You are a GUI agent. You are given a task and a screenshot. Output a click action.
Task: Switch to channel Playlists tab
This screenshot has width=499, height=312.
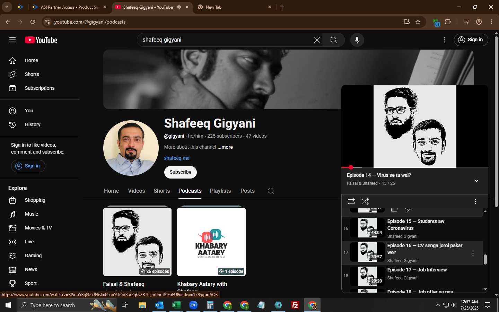pos(220,191)
